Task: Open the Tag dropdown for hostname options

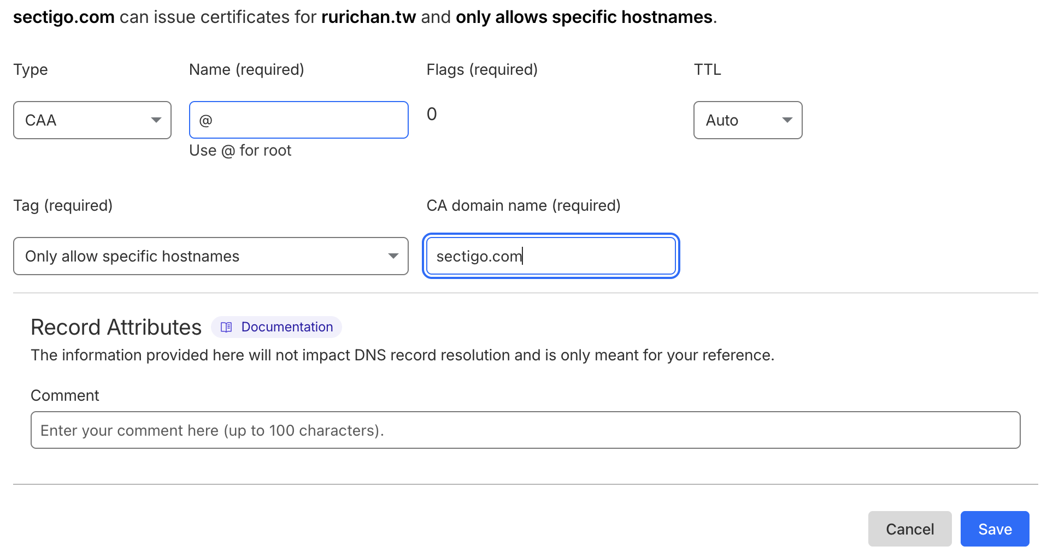Action: [210, 256]
